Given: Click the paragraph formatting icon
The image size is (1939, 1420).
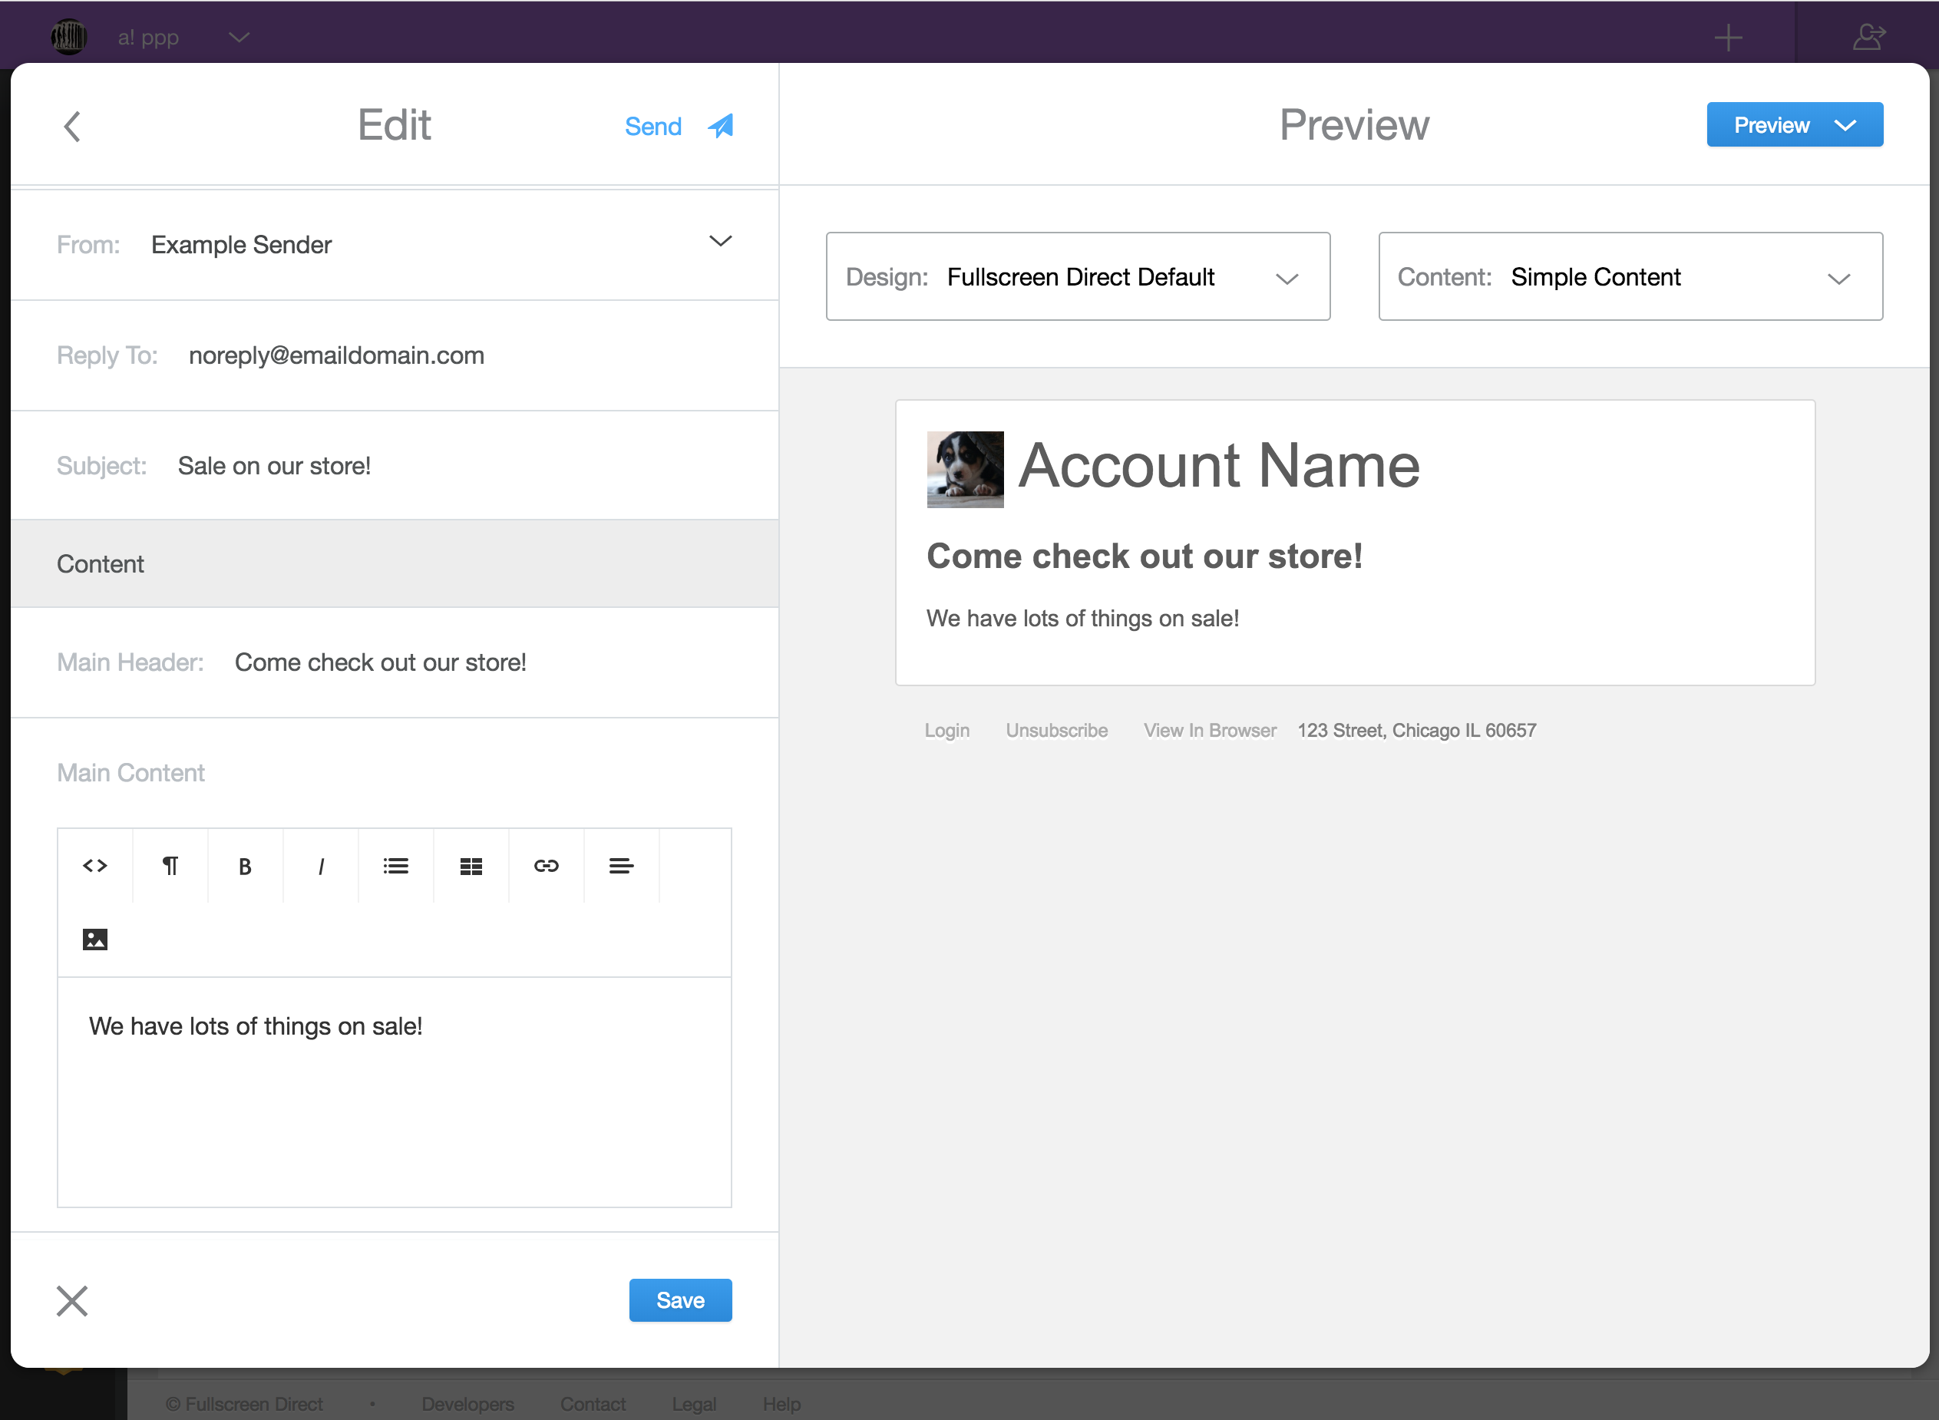Looking at the screenshot, I should coord(170,866).
